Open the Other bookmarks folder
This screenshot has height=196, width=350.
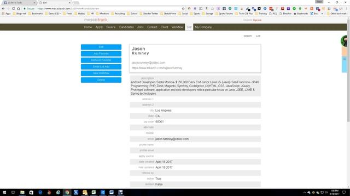[337, 14]
